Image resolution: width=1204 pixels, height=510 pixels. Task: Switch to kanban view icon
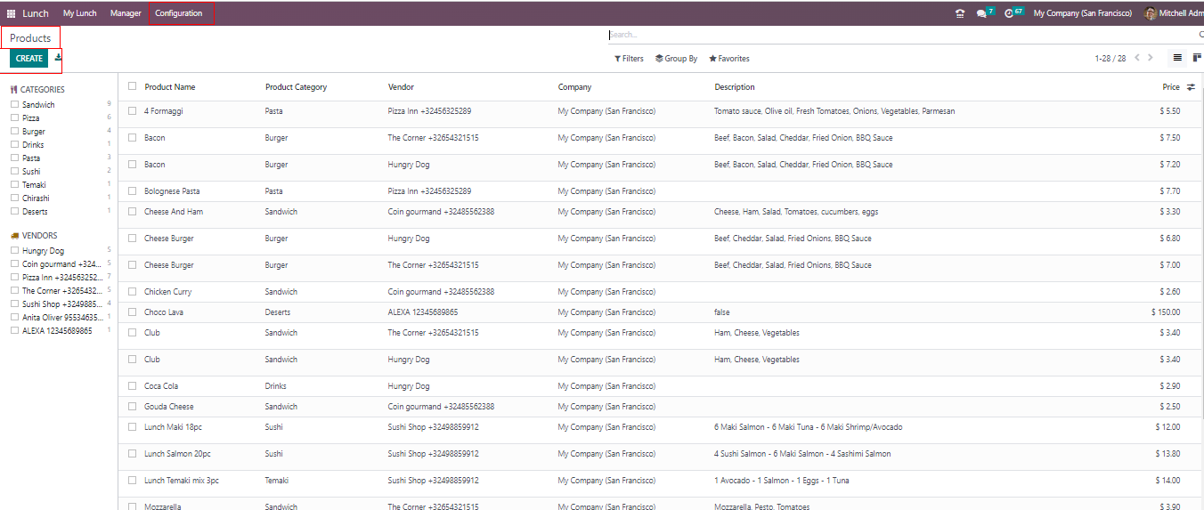1197,58
